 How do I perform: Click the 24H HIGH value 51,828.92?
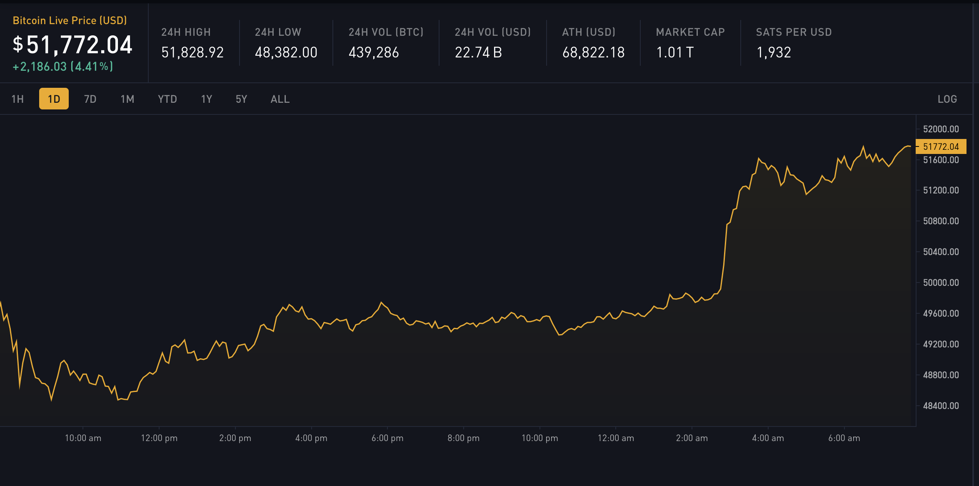coord(192,52)
